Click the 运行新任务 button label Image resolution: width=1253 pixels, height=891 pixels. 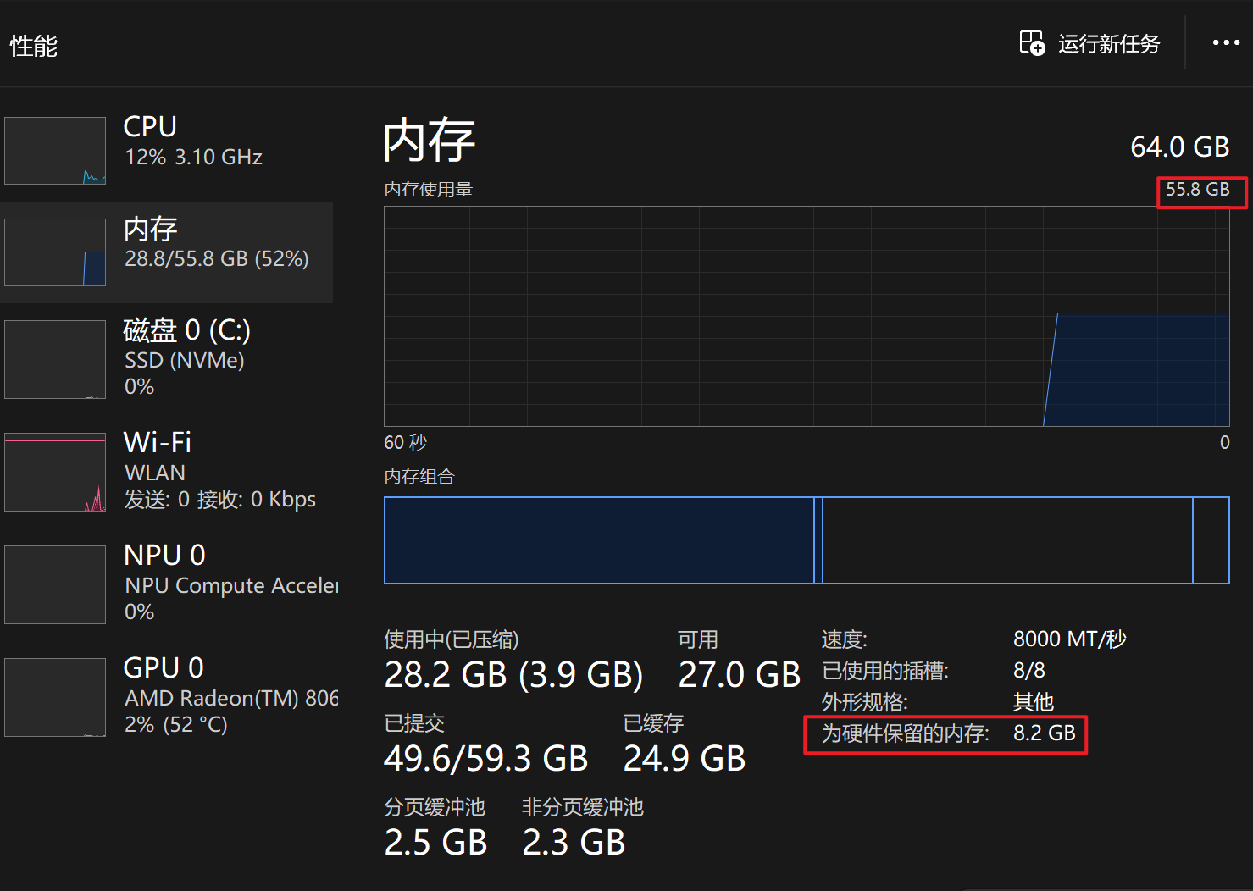click(x=1109, y=43)
